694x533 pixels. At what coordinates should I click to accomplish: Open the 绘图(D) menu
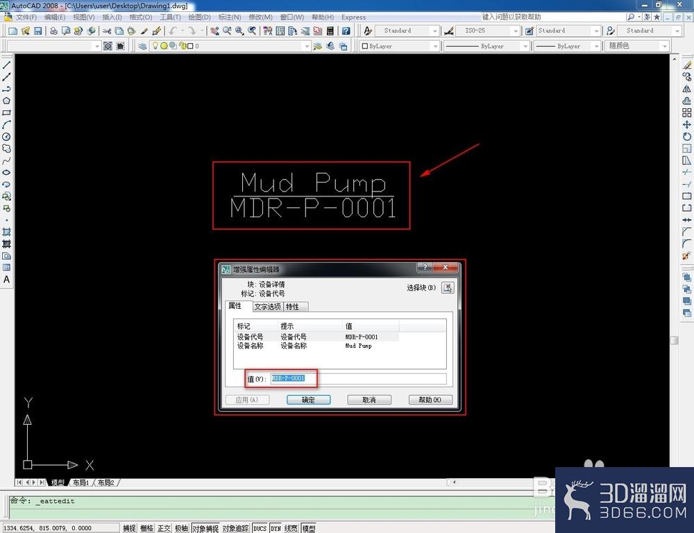click(x=199, y=17)
